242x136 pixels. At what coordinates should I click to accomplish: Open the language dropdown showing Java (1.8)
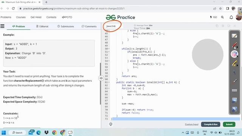111,26
